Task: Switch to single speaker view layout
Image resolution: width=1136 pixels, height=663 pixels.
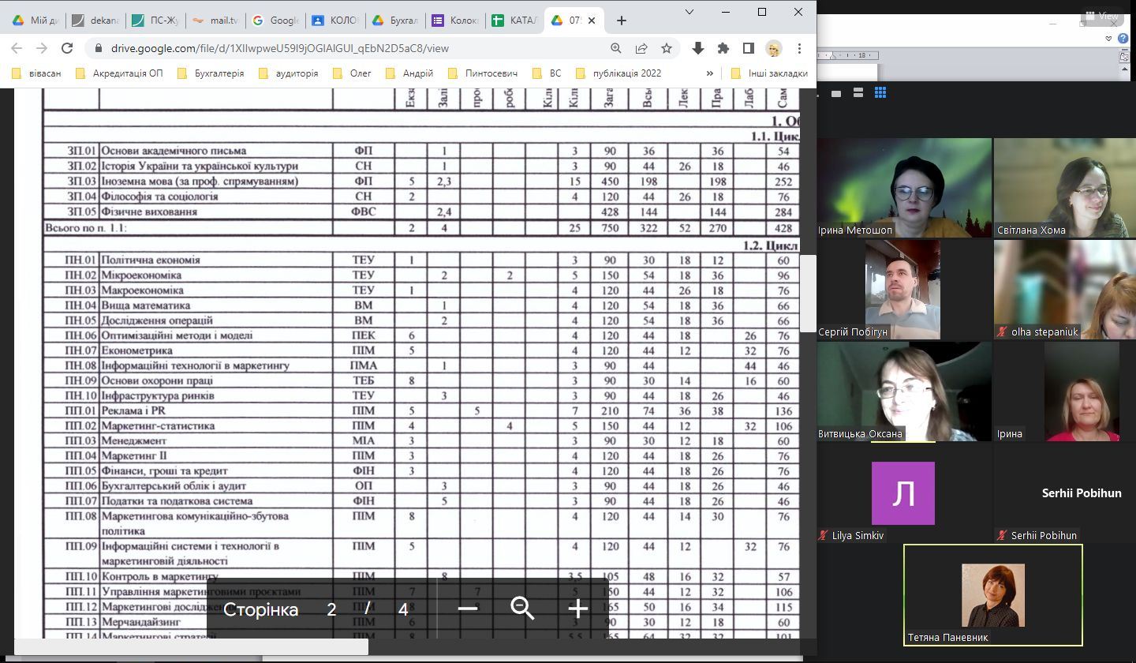Action: pos(836,93)
